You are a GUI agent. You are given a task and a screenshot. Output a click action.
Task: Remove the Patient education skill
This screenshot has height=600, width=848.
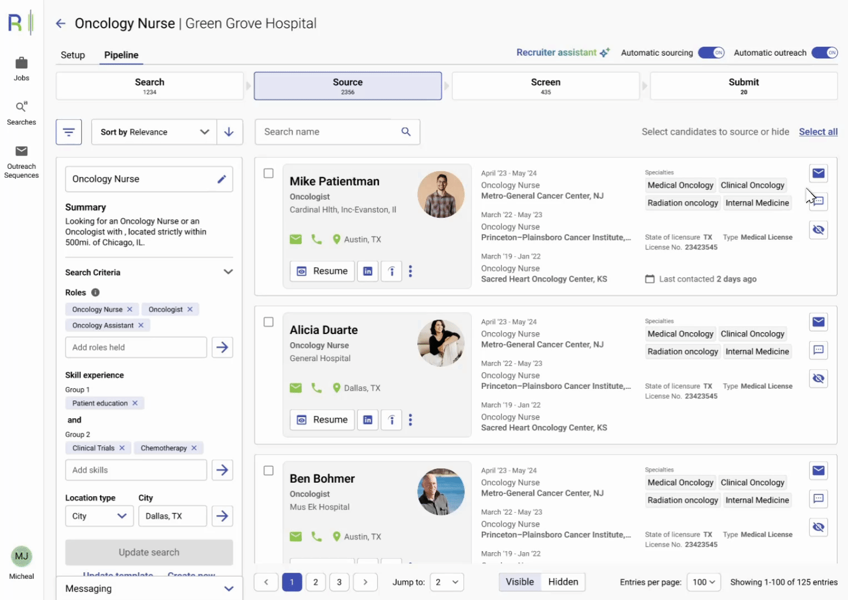coord(135,403)
